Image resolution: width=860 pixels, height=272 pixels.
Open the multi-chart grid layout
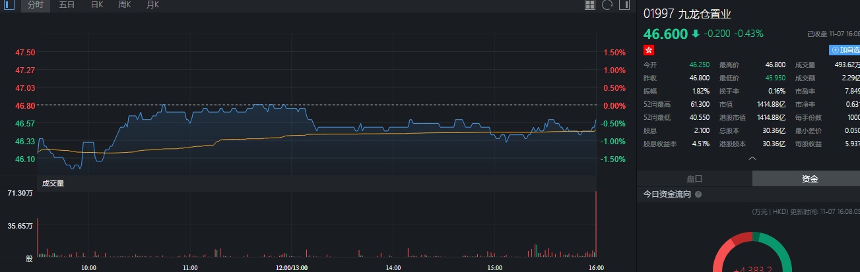591,5
